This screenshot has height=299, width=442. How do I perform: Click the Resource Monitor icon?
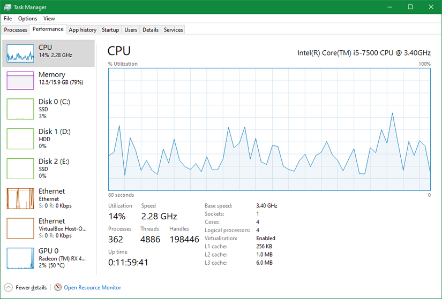[x=58, y=287]
